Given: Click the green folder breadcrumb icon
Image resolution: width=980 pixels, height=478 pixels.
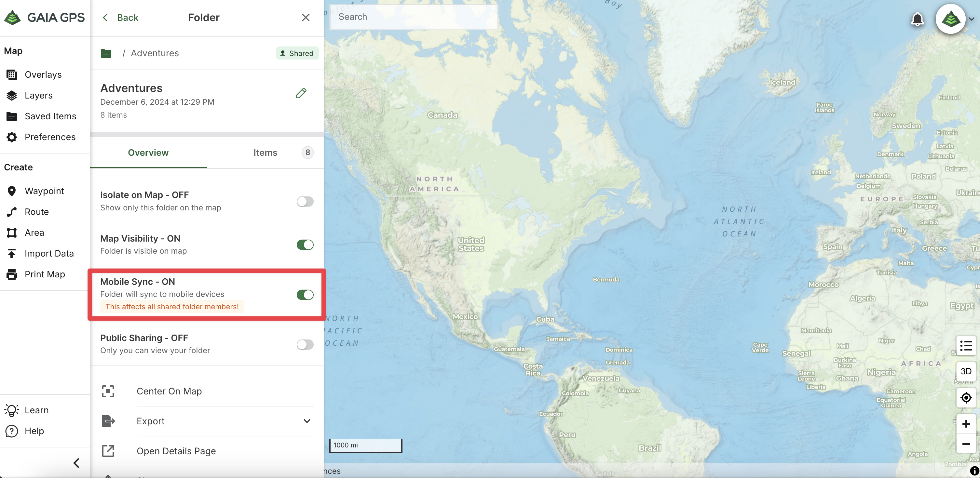Looking at the screenshot, I should pos(106,53).
